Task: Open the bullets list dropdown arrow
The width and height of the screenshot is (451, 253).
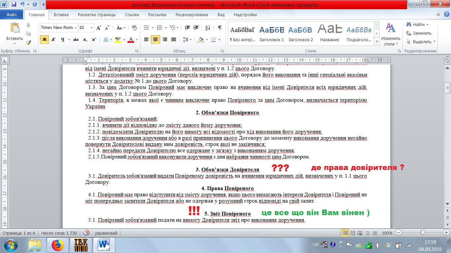Action: [x=152, y=28]
